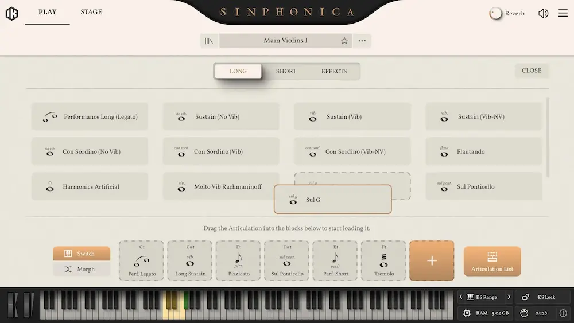574x323 pixels.
Task: Select Molto Vib Rachmaninoff articulation
Action: (221, 186)
